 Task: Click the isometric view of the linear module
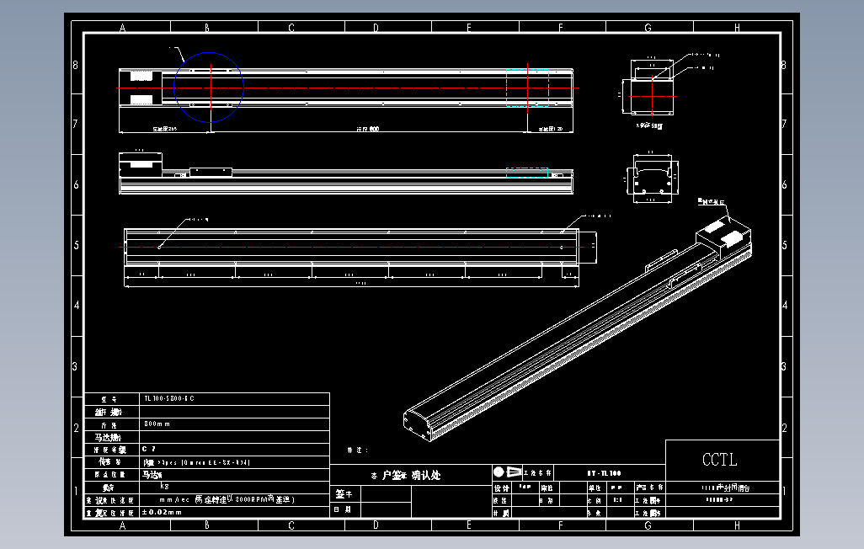point(578,328)
